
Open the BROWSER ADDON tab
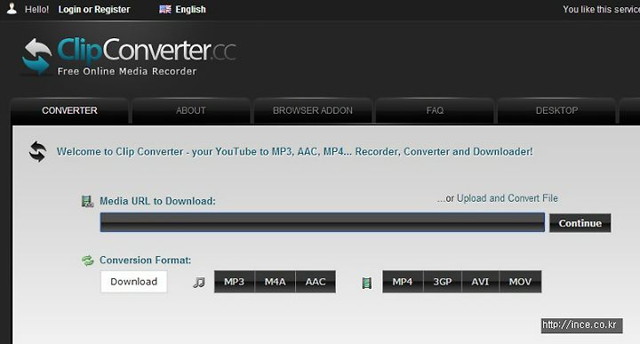pos(313,110)
